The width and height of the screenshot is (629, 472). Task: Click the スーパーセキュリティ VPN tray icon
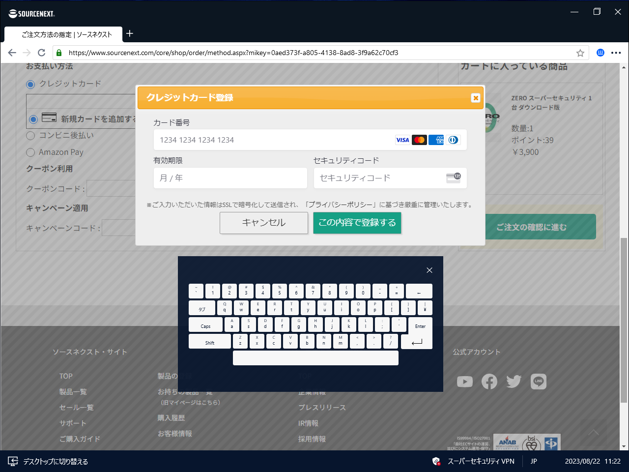point(436,461)
